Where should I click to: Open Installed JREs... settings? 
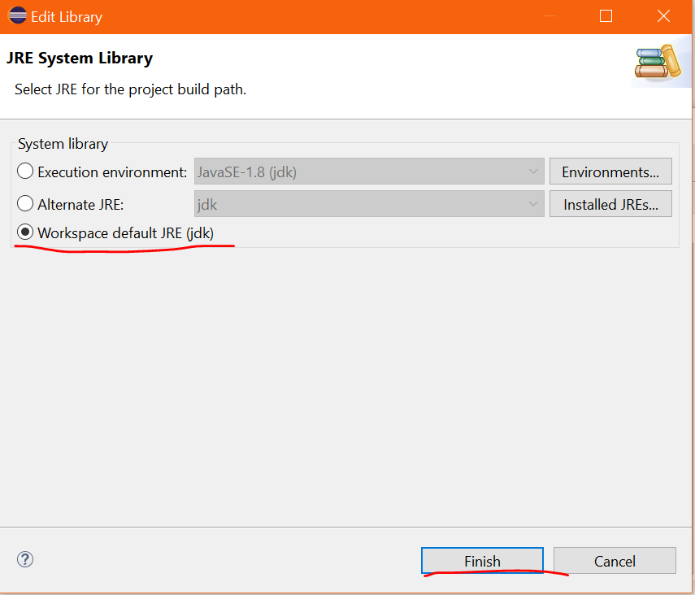(610, 204)
